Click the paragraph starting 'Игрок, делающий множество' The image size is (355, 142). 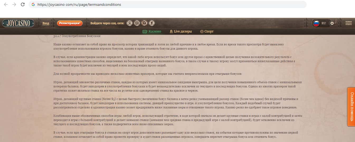click(177, 86)
